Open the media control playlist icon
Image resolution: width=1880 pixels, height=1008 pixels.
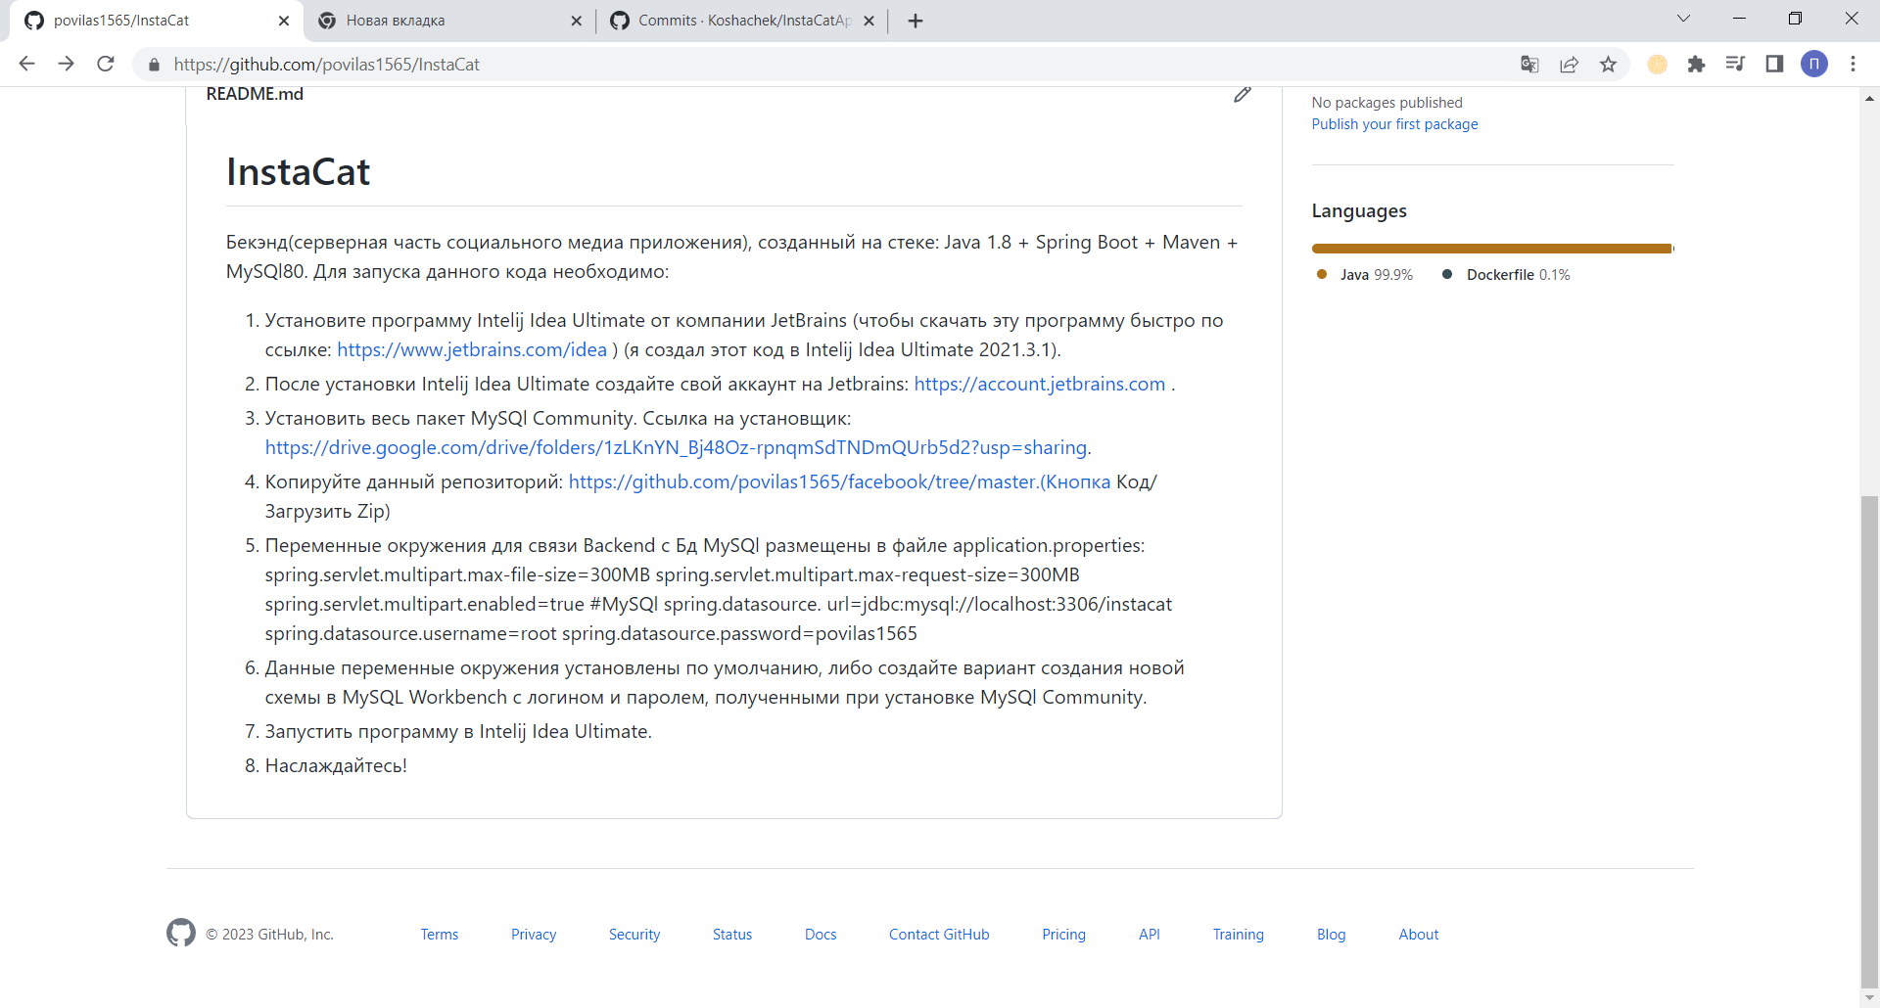pyautogui.click(x=1735, y=64)
